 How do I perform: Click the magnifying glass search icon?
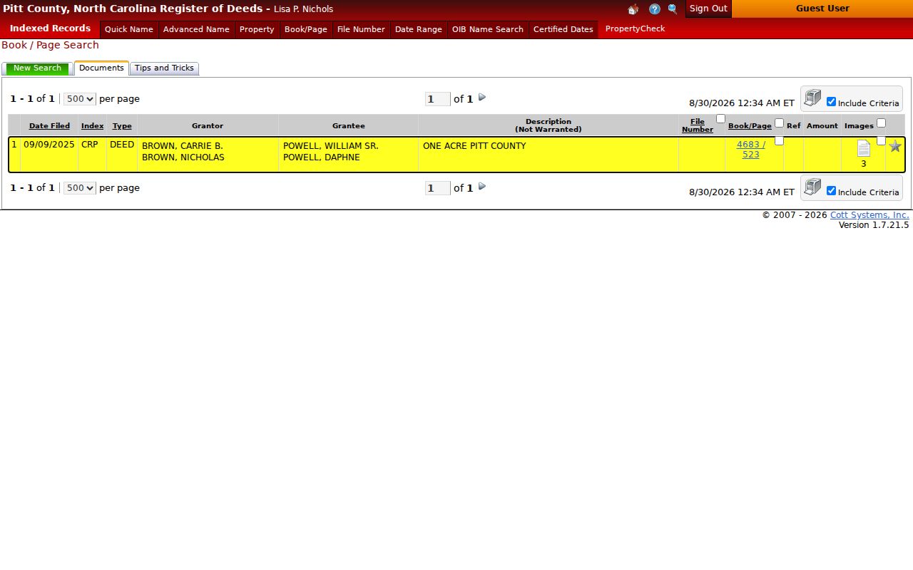673,9
